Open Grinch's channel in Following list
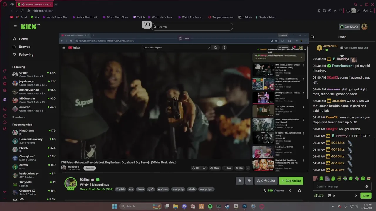Image resolution: width=376 pixels, height=211 pixels. click(34, 74)
